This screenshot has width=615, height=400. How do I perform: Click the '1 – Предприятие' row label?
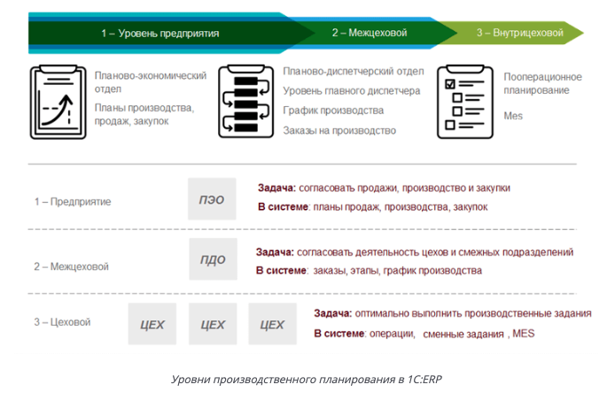click(x=73, y=202)
